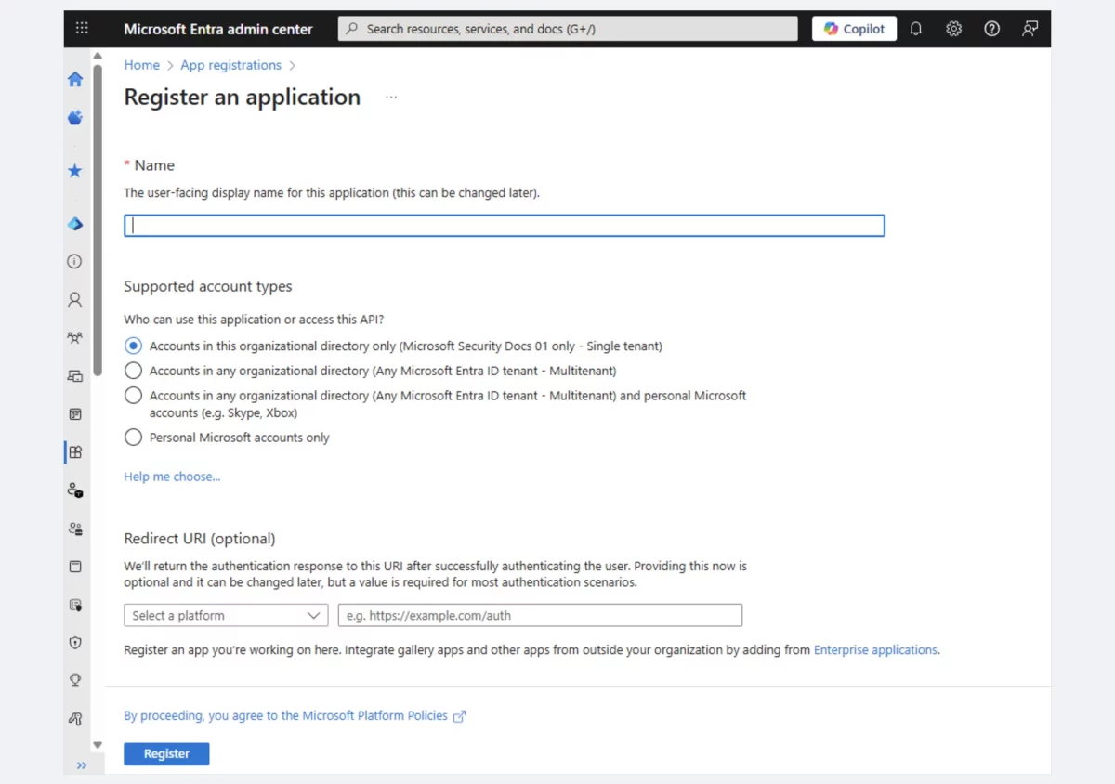
Task: Click Microsoft Entra admin center title
Action: [x=218, y=29]
